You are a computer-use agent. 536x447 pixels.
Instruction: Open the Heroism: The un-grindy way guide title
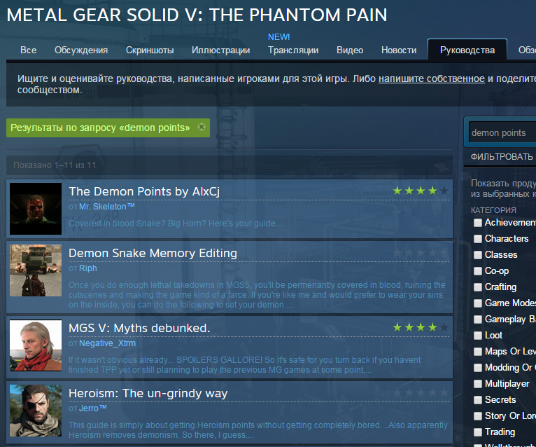coord(148,393)
